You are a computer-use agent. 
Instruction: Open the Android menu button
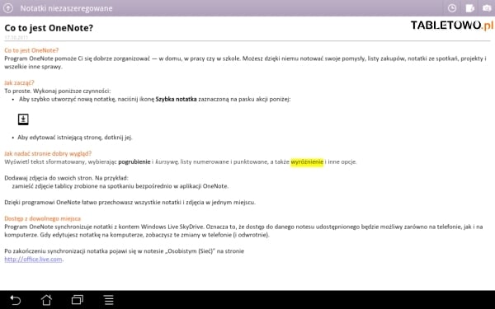click(109, 300)
